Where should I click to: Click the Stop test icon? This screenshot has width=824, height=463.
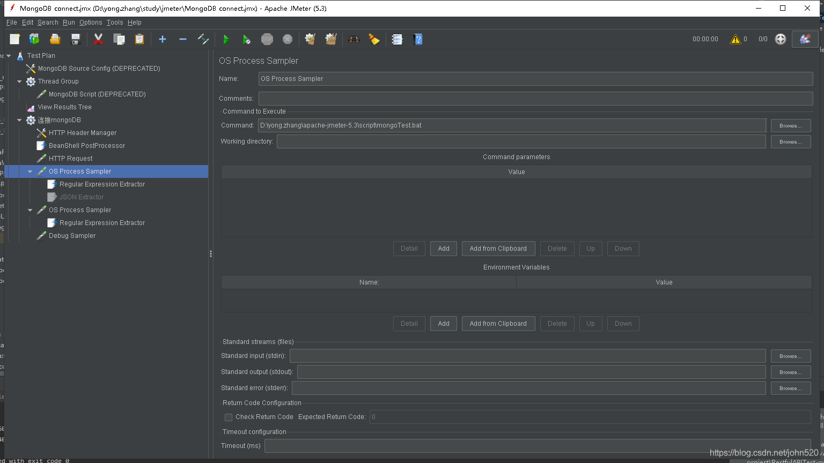[x=267, y=39]
